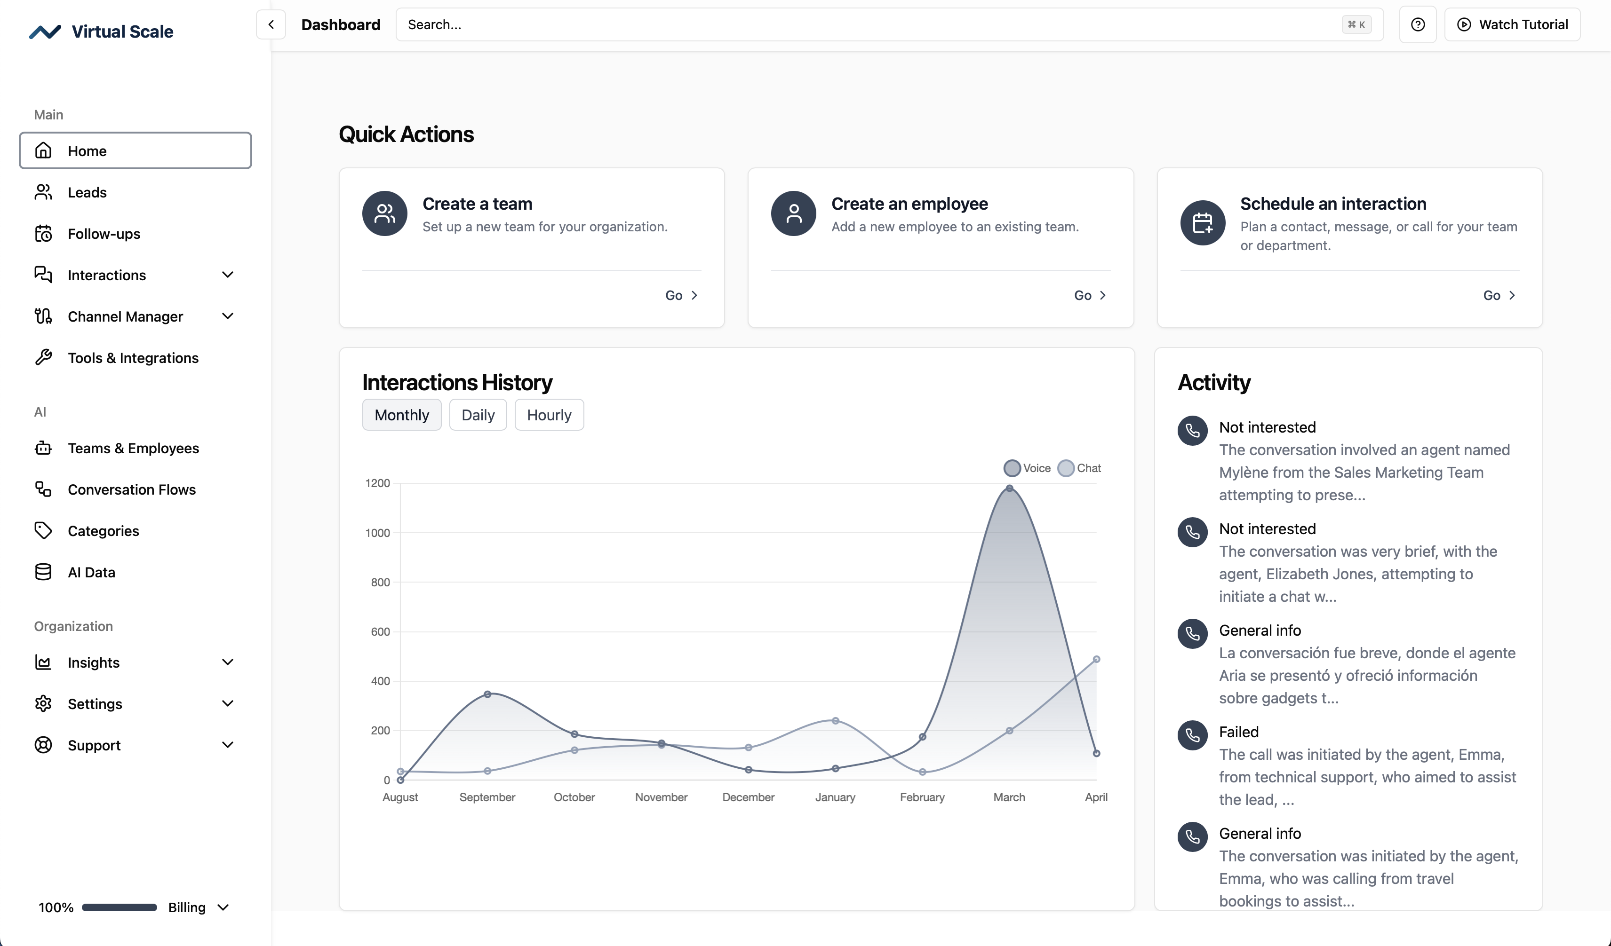1611x946 pixels.
Task: Open AI Data database item
Action: coord(91,572)
